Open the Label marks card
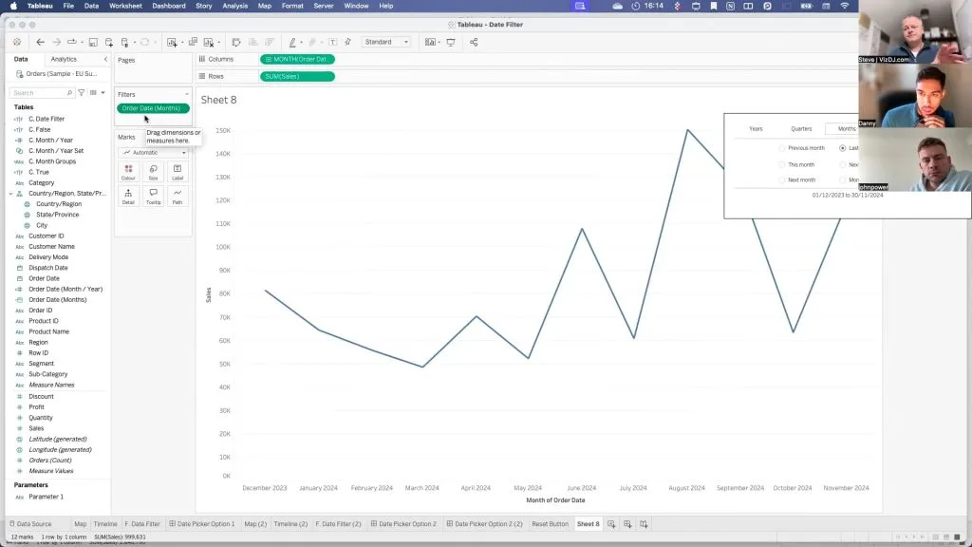 pyautogui.click(x=178, y=172)
